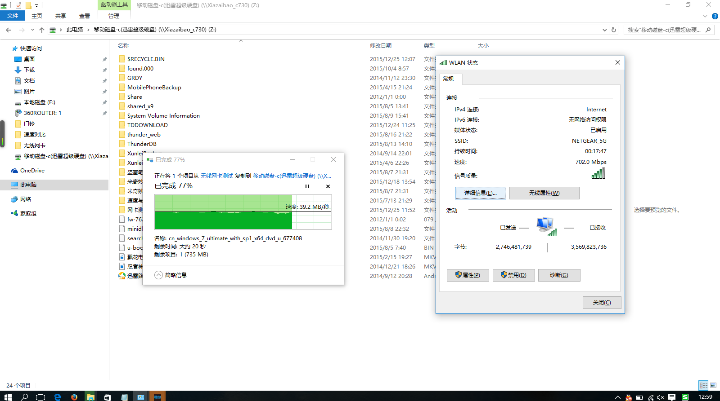The width and height of the screenshot is (720, 401).
Task: Select the TDDOWNLOAD folder
Action: click(x=148, y=125)
